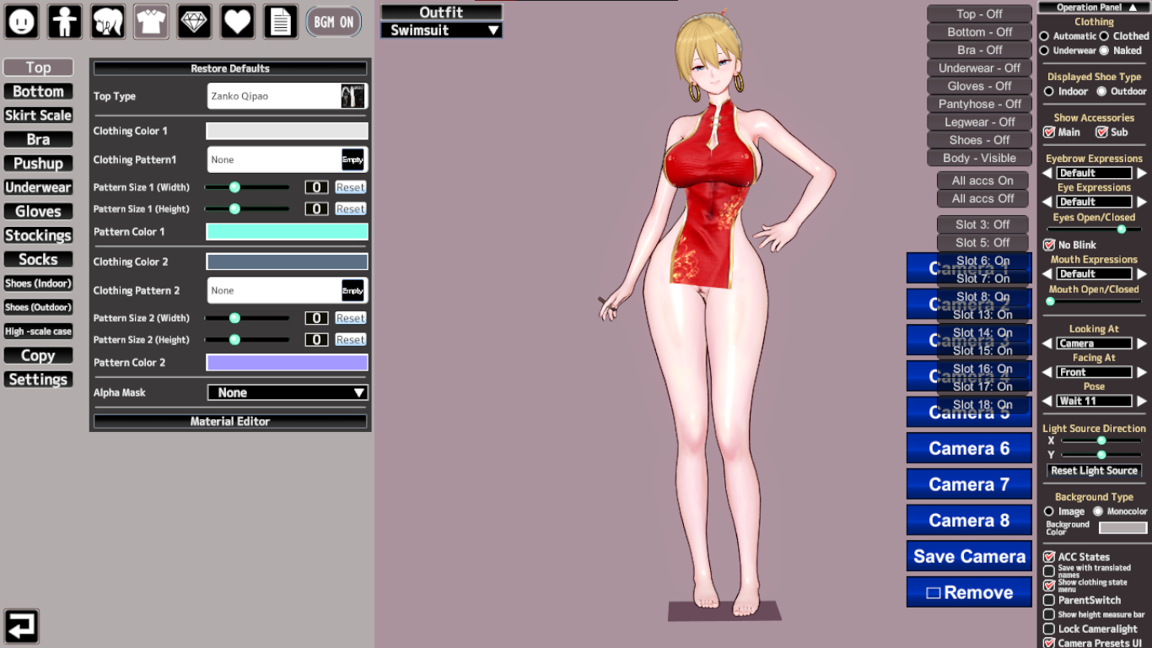Viewport: 1152px width, 648px height.
Task: Click the back arrow return icon
Action: [21, 626]
